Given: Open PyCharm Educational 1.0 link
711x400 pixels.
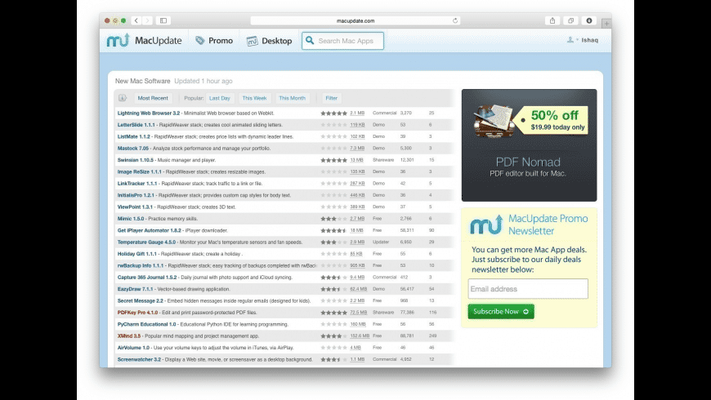Looking at the screenshot, I should coord(146,324).
